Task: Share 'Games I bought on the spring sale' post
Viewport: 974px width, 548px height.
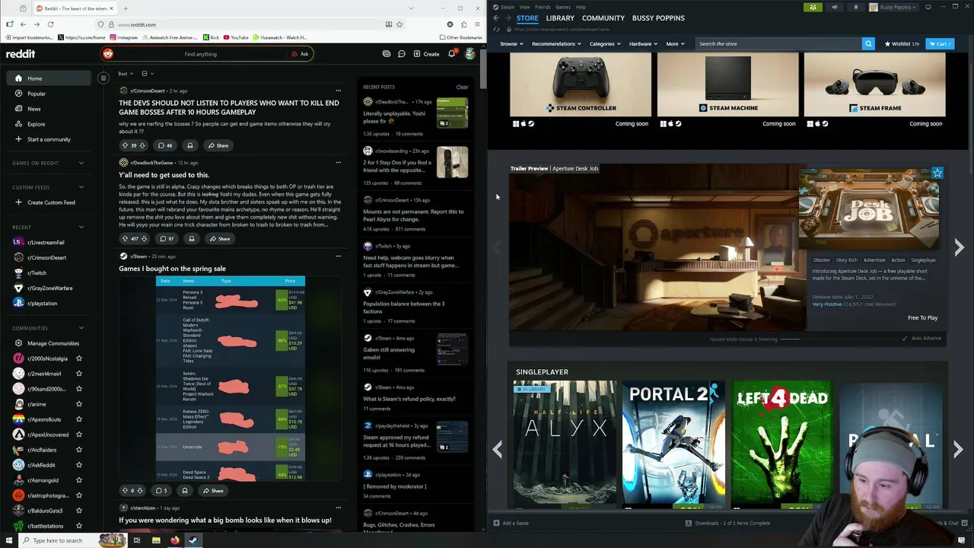Action: coord(212,491)
